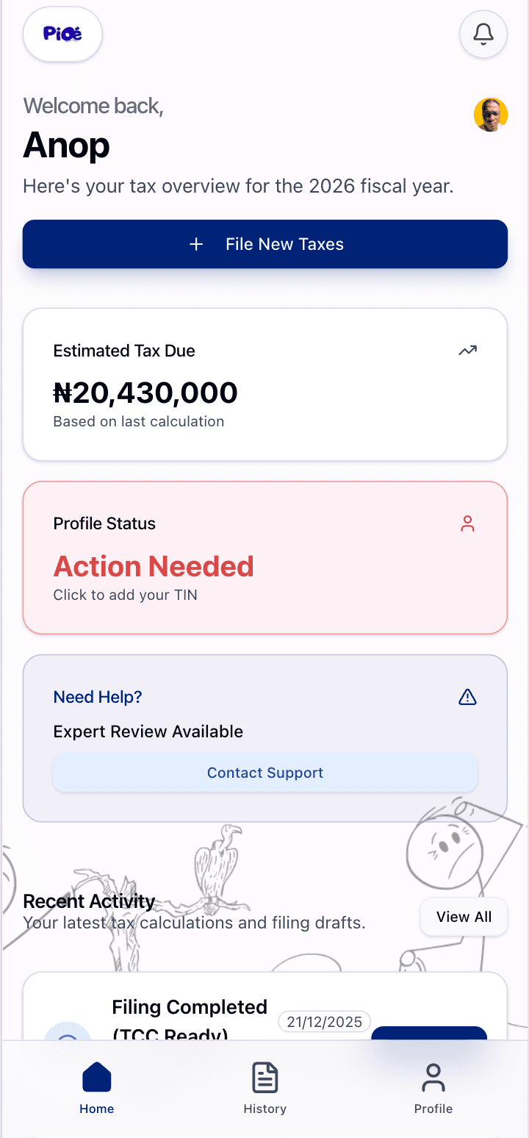The width and height of the screenshot is (529, 1138).
Task: Select Home tab icon
Action: click(97, 1078)
